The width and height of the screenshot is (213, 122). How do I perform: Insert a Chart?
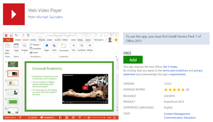click(34, 52)
